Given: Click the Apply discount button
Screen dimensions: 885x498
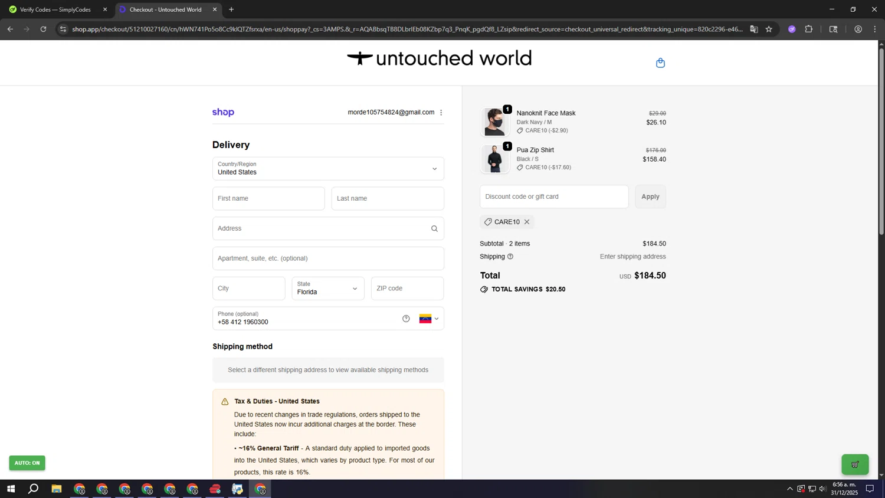Looking at the screenshot, I should click(650, 196).
